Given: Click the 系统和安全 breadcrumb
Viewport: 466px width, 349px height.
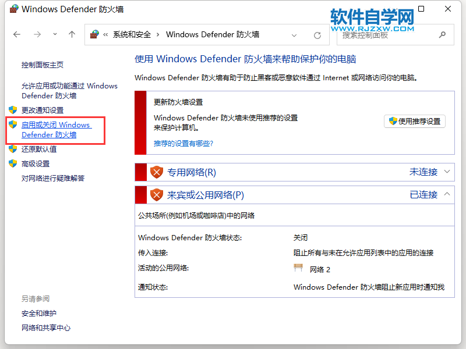Looking at the screenshot, I should click(132, 34).
